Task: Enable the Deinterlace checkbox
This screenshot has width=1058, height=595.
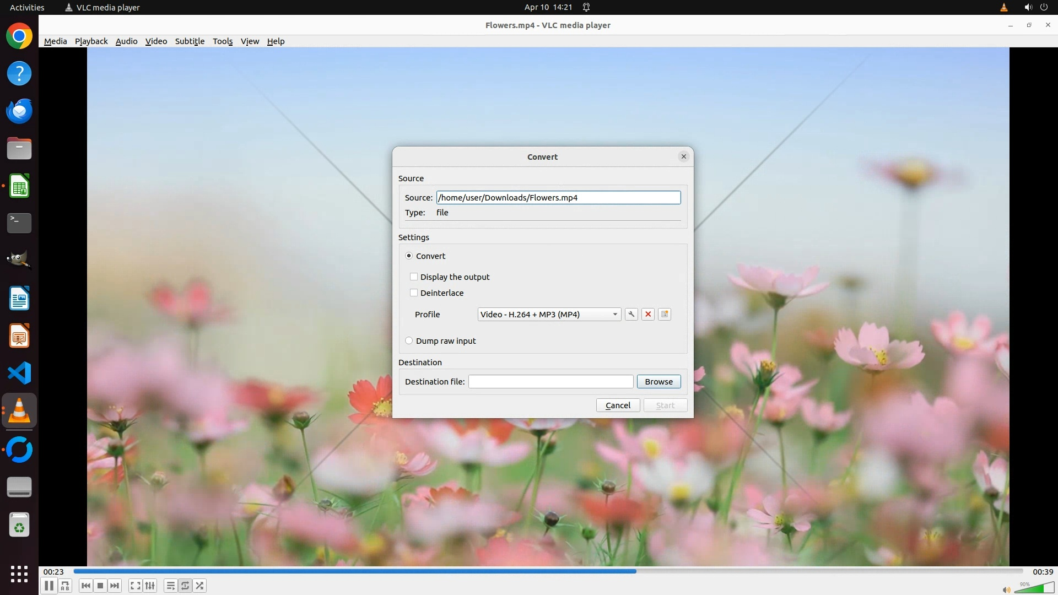Action: point(414,293)
